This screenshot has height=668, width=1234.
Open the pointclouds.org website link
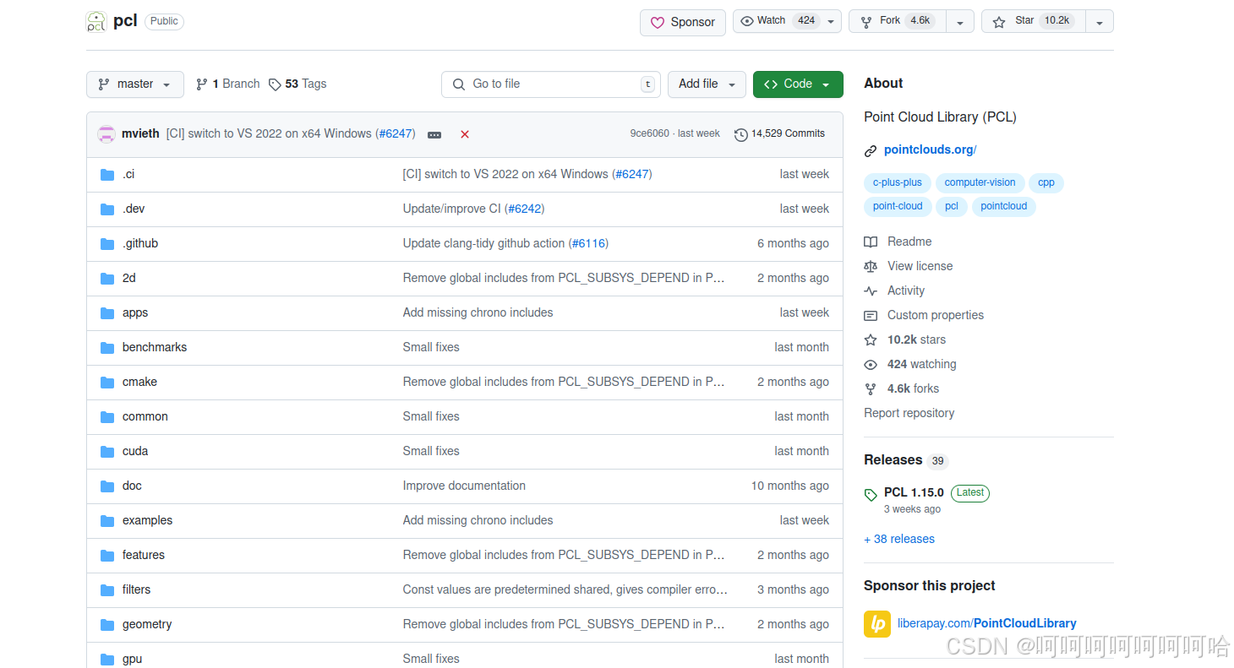(x=930, y=150)
